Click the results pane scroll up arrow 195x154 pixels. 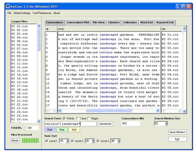coord(184,28)
